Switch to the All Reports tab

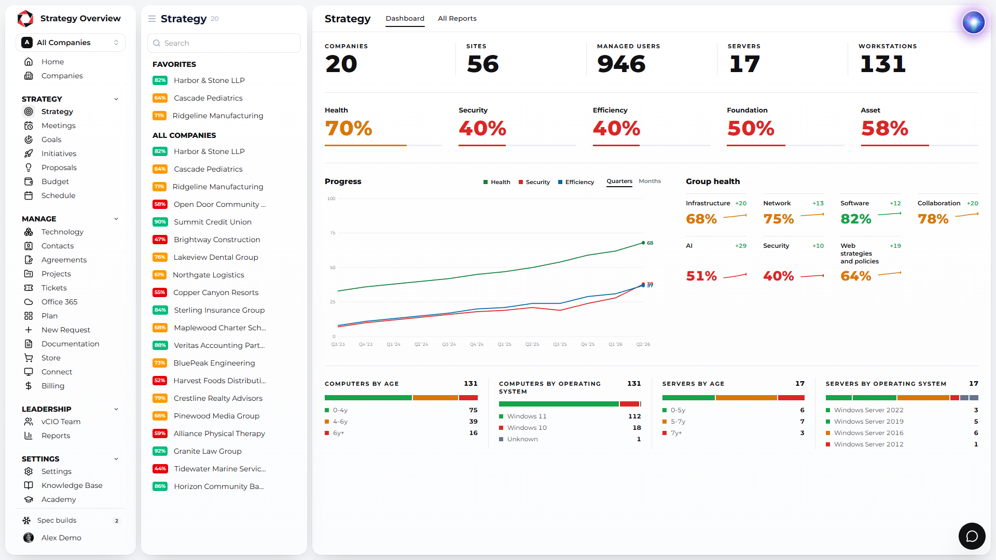point(457,19)
